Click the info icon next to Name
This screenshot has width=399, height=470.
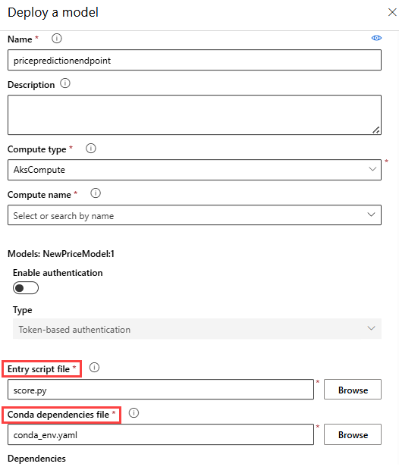click(x=57, y=39)
